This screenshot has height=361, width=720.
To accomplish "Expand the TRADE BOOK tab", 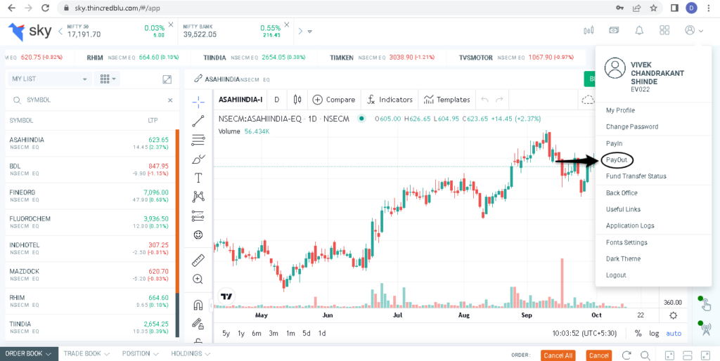I will click(86, 354).
